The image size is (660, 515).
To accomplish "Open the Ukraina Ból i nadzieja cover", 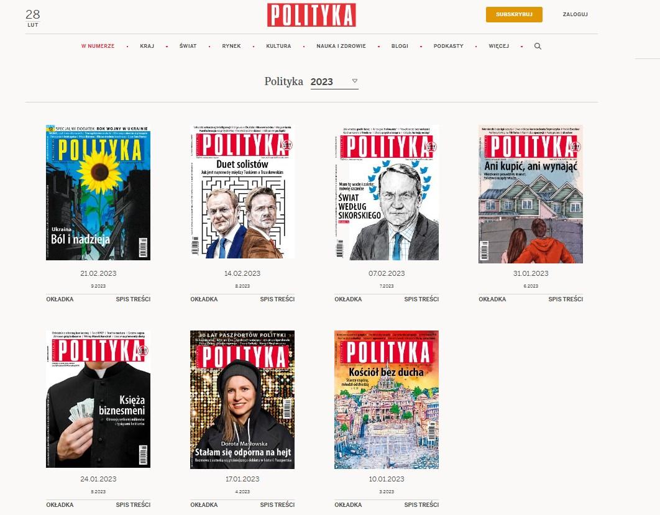I will click(x=98, y=193).
